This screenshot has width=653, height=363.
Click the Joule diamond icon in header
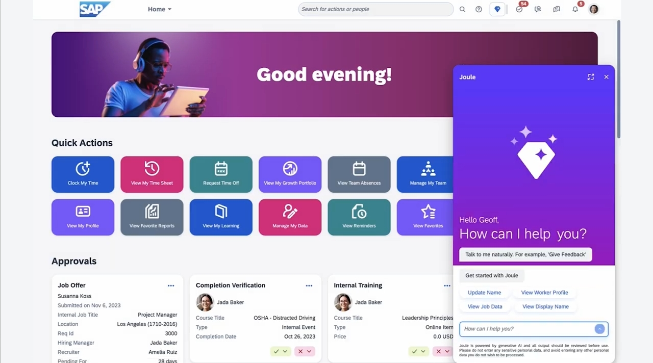pyautogui.click(x=497, y=9)
